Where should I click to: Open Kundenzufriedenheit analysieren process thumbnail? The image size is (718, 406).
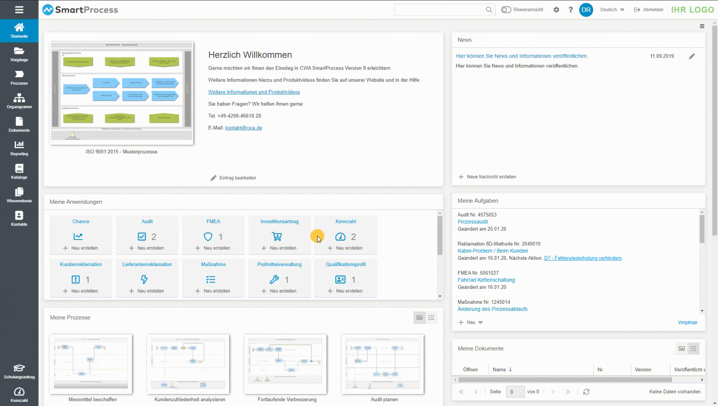(188, 364)
